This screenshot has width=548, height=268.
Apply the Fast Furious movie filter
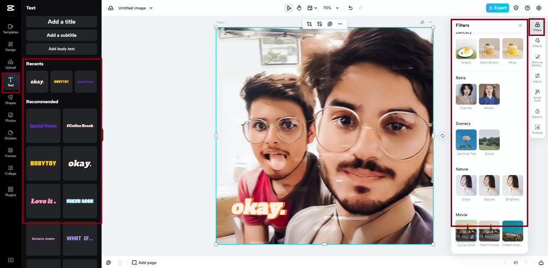pyautogui.click(x=489, y=231)
